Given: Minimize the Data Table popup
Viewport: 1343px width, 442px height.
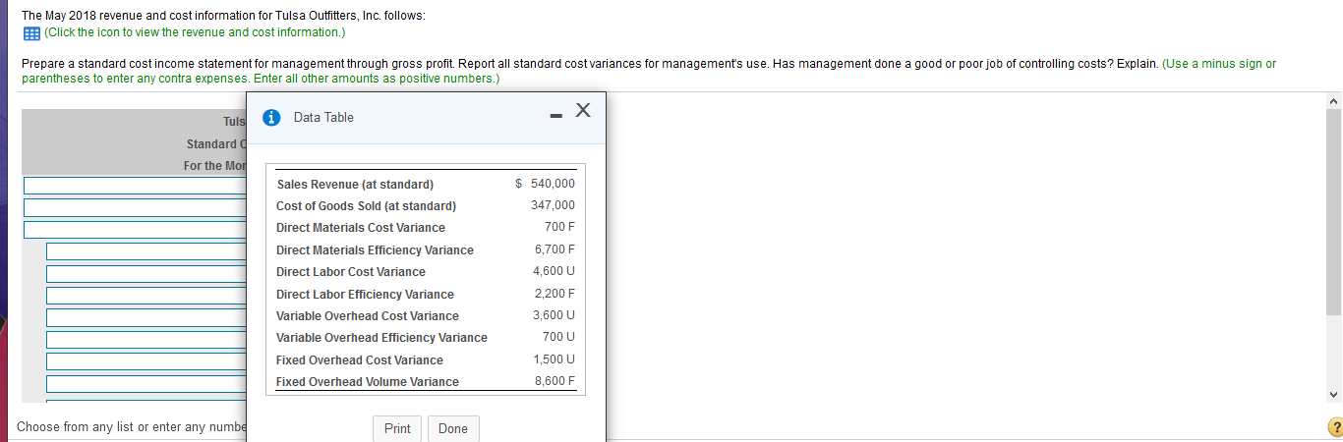Looking at the screenshot, I should coord(555,118).
